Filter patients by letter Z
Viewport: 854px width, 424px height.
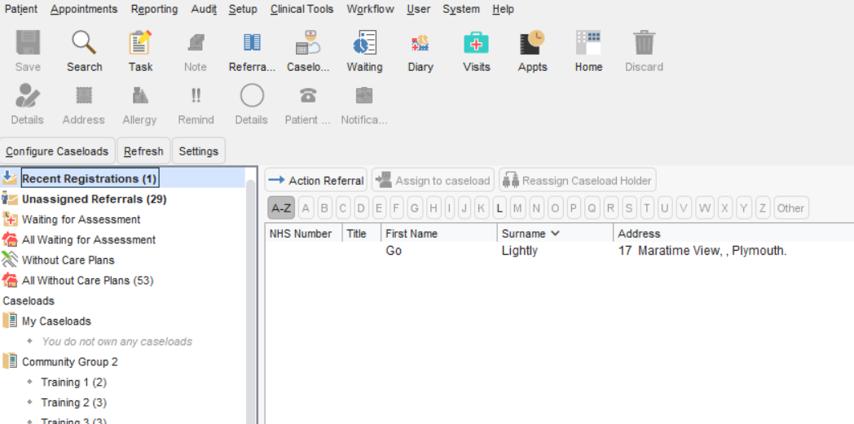tap(763, 208)
